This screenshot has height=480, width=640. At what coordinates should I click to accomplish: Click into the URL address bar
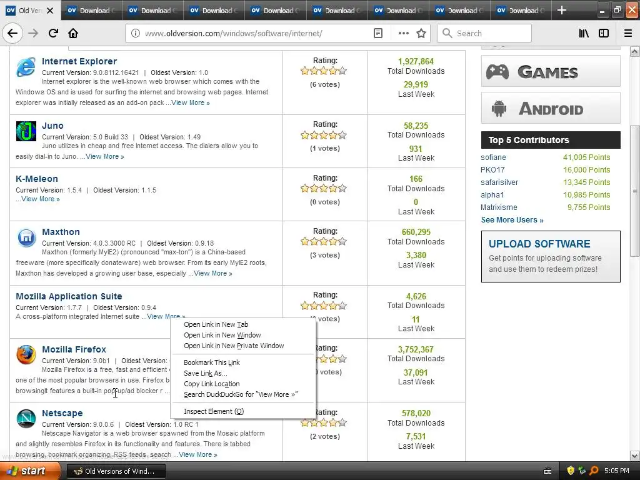click(x=257, y=33)
